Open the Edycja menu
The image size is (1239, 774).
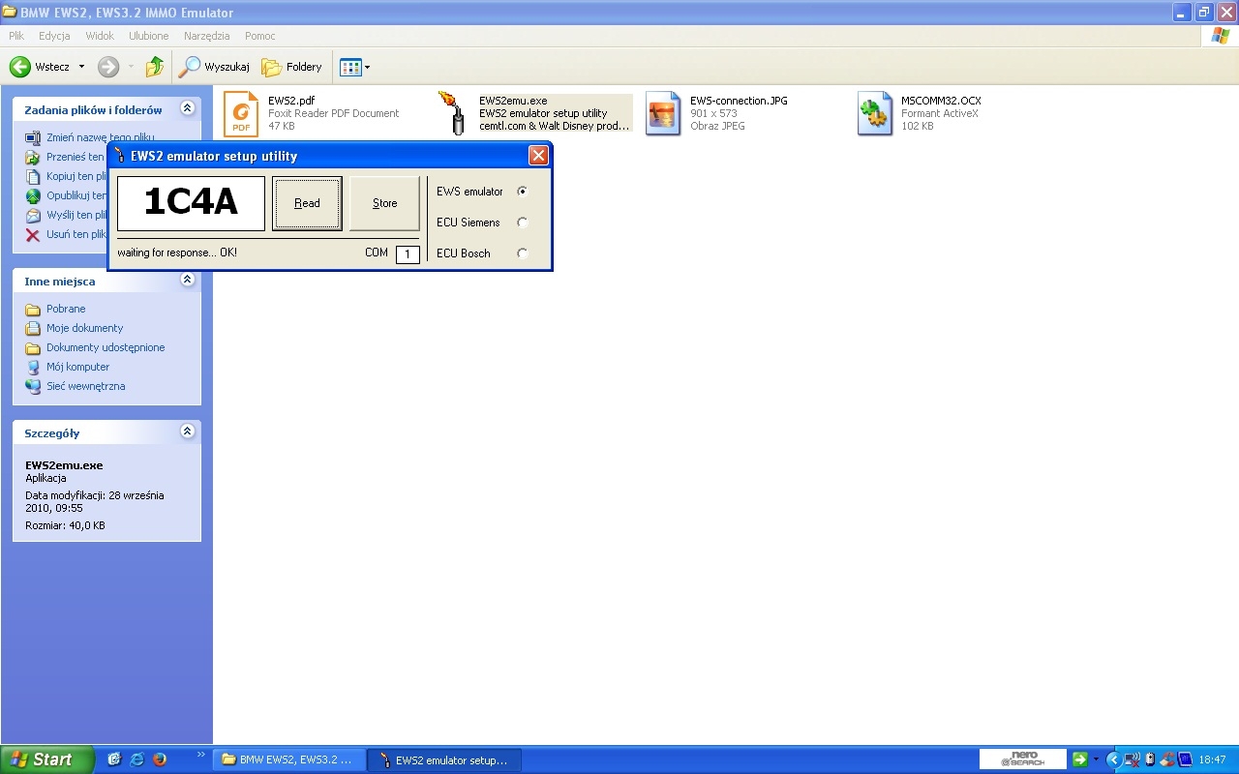54,36
